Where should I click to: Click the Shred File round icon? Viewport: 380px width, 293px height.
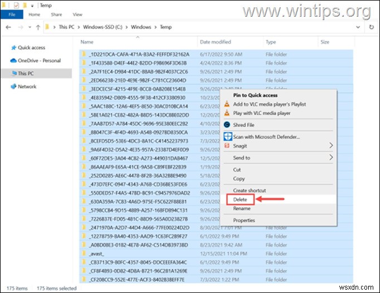(227, 125)
